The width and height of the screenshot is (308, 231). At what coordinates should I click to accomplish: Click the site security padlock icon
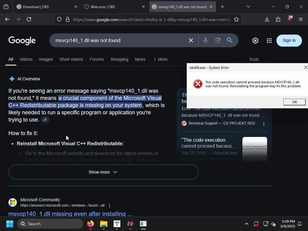(x=68, y=19)
